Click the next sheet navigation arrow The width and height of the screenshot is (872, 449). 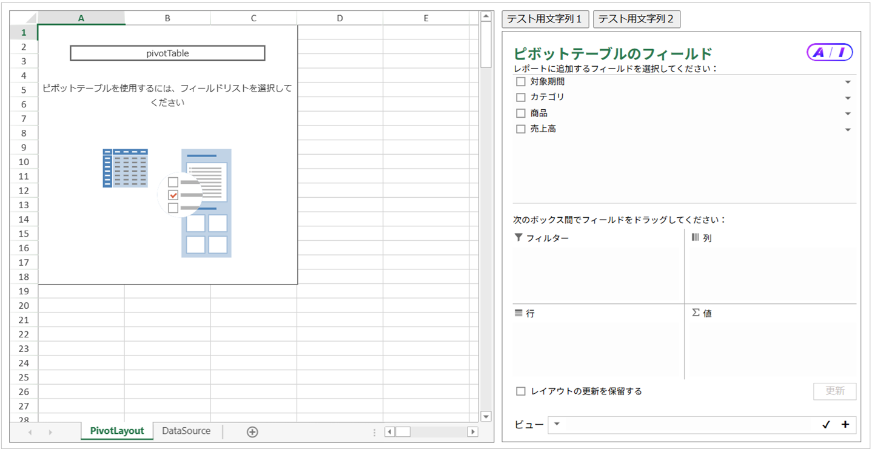click(x=50, y=432)
